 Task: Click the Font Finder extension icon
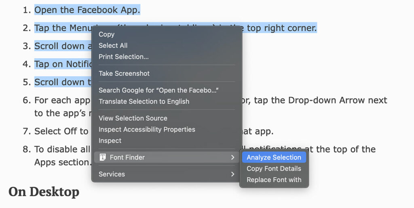[103, 158]
